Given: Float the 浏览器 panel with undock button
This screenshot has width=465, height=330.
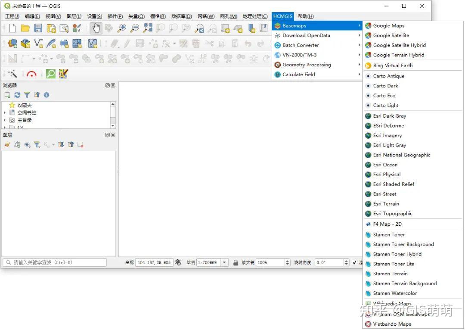Looking at the screenshot, I should (108, 85).
